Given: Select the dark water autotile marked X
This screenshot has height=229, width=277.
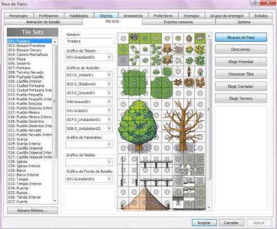Looking at the screenshot, I should click(x=134, y=38).
